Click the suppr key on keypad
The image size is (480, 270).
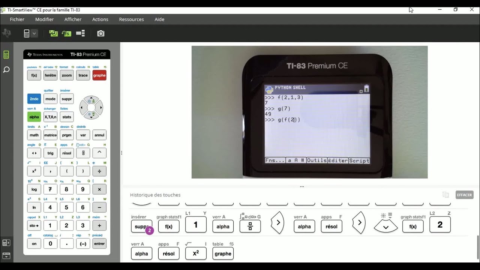pos(67,99)
